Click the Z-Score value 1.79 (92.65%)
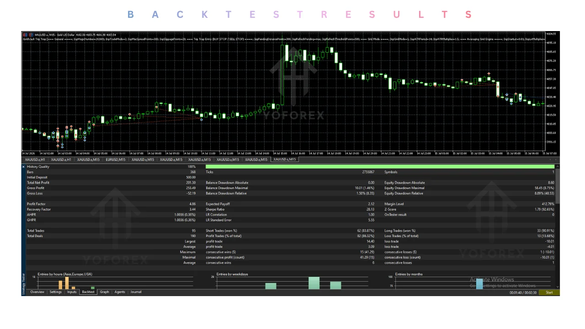This screenshot has height=329, width=585. pyautogui.click(x=544, y=209)
